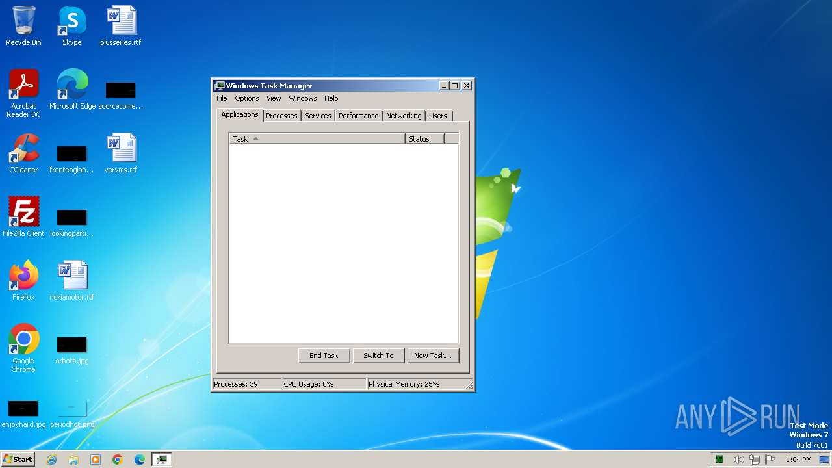Open Windows Explorer folder on taskbar
Viewport: 832px width, 468px height.
coord(73,460)
